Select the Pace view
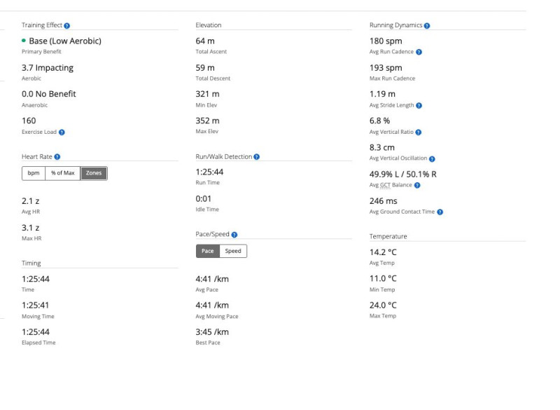The height and width of the screenshot is (410, 560). [208, 251]
